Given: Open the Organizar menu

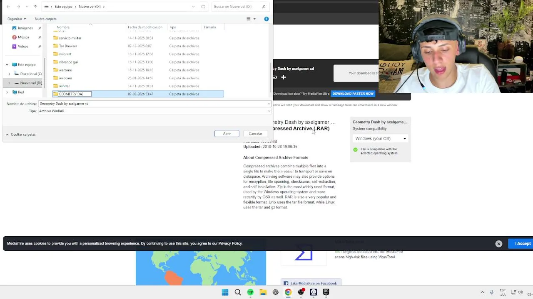Looking at the screenshot, I should [16, 19].
